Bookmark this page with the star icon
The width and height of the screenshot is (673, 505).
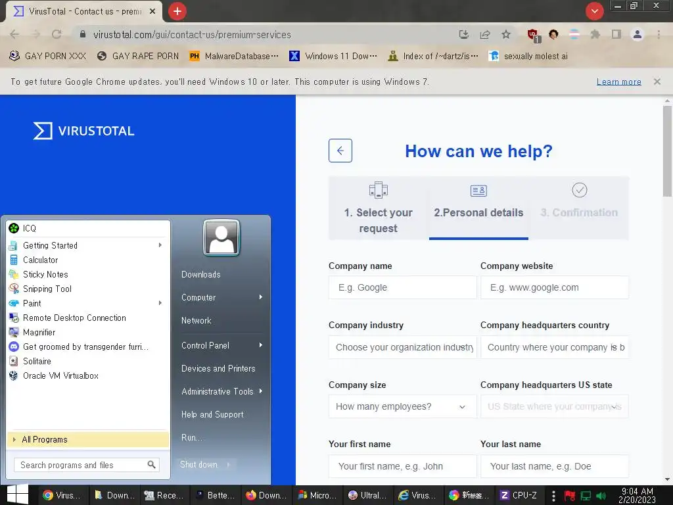point(506,34)
